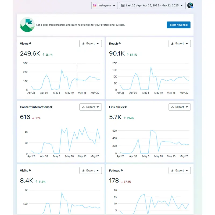215x215 pixels.
Task: Click the 616 Content interactions total
Action: pyautogui.click(x=25, y=117)
